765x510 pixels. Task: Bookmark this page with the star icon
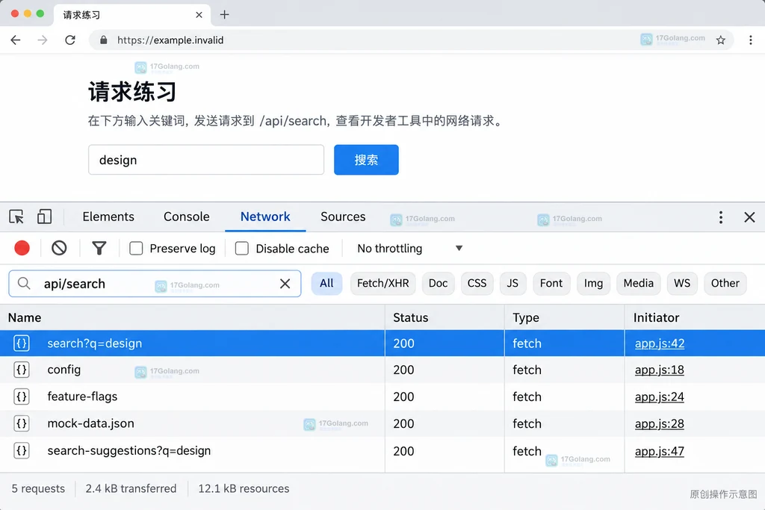(x=721, y=40)
